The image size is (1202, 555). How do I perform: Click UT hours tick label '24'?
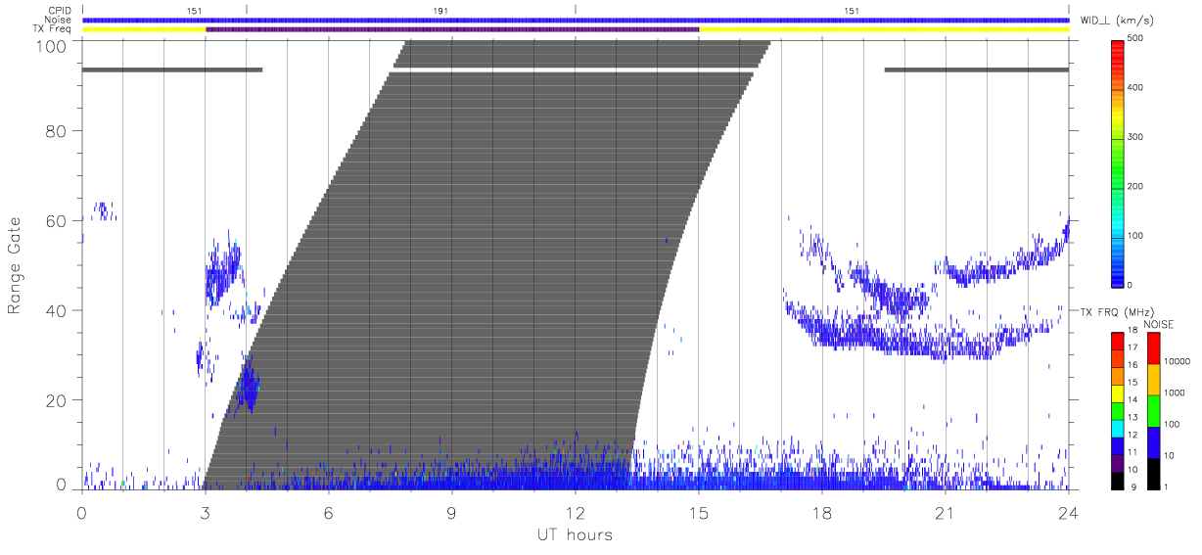click(1069, 512)
